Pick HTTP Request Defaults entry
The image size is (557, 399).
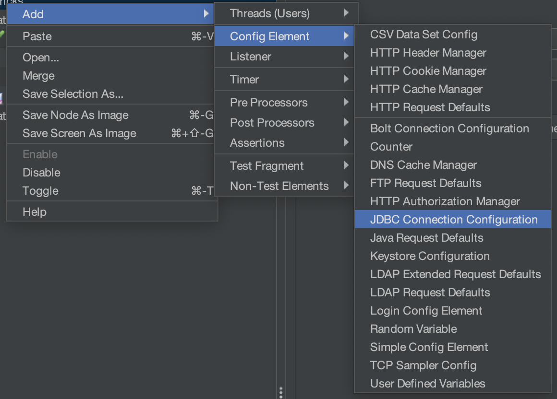click(453, 107)
